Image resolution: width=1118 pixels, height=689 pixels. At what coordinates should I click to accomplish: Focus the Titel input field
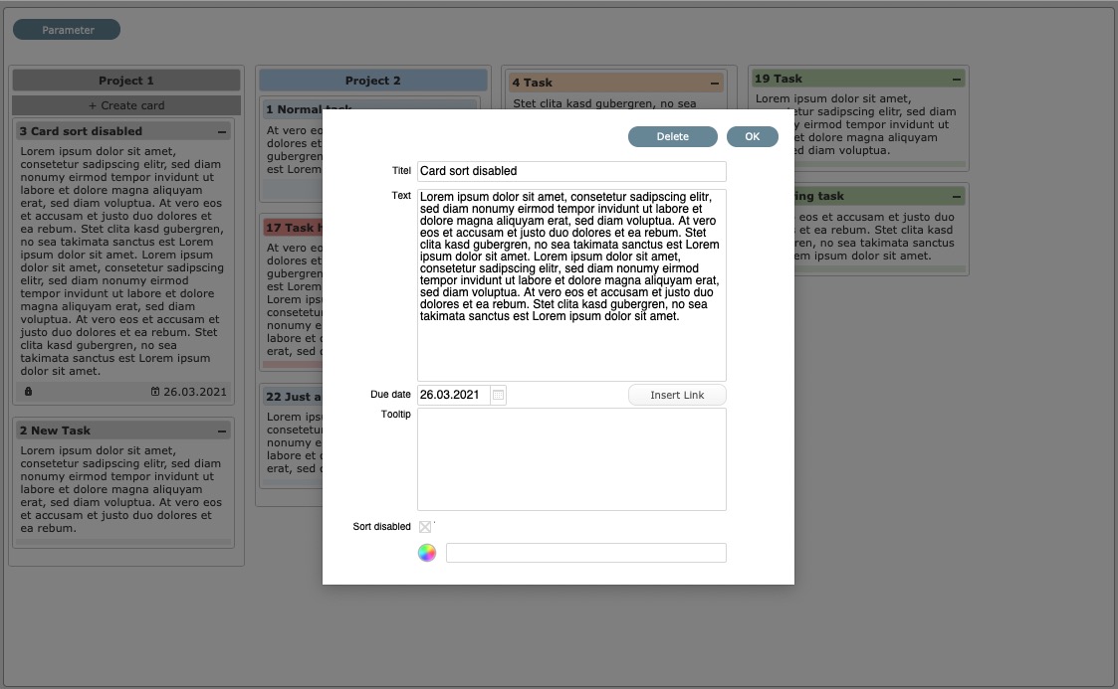[571, 171]
